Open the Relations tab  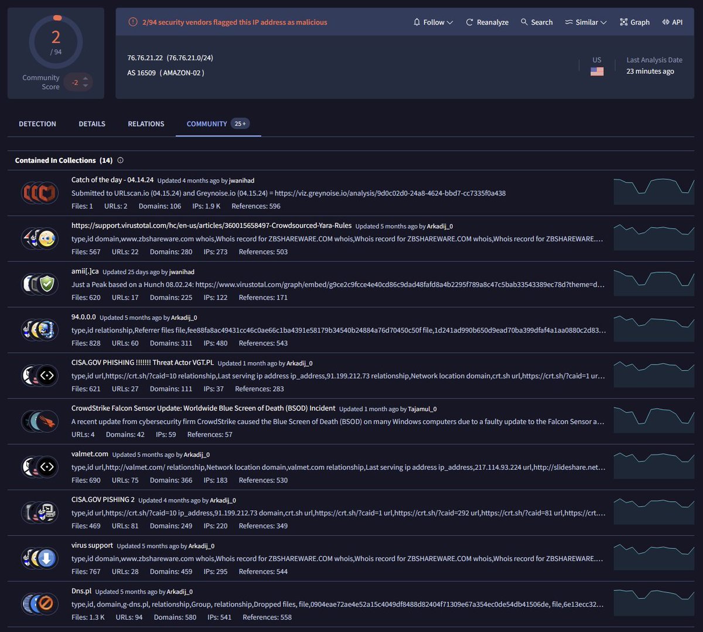point(146,124)
